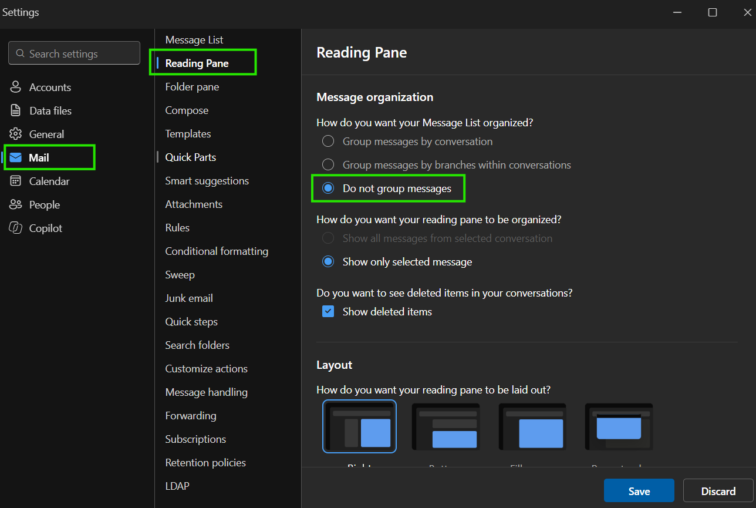Image resolution: width=756 pixels, height=508 pixels.
Task: Open Customize actions settings
Action: [207, 369]
